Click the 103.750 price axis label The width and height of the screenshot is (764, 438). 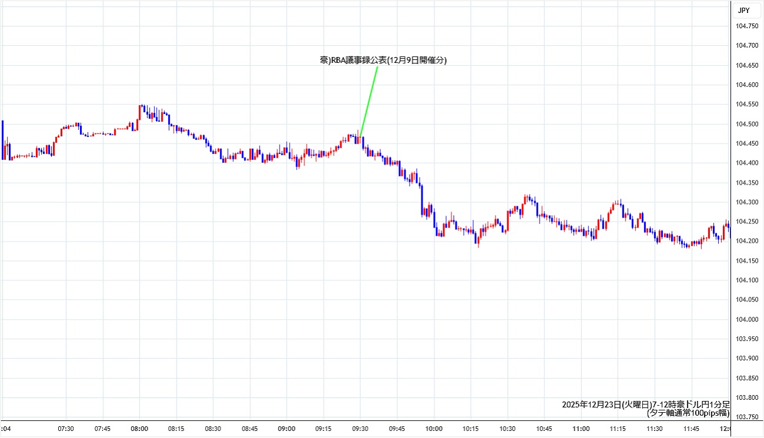point(748,417)
